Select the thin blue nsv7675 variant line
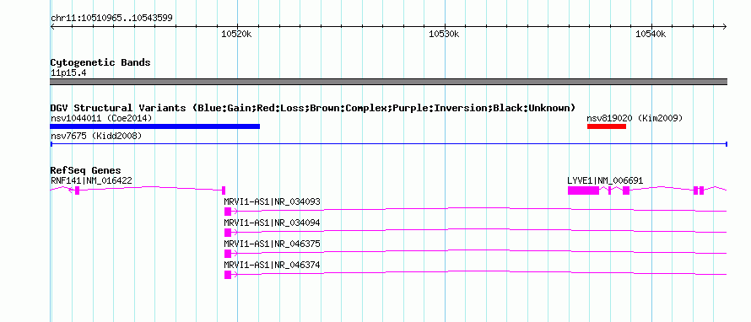Viewport: 751px width, 322px height. (x=389, y=143)
